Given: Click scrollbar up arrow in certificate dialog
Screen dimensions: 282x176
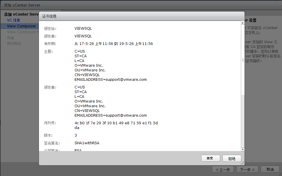Looking at the screenshot, I should coord(243,23).
